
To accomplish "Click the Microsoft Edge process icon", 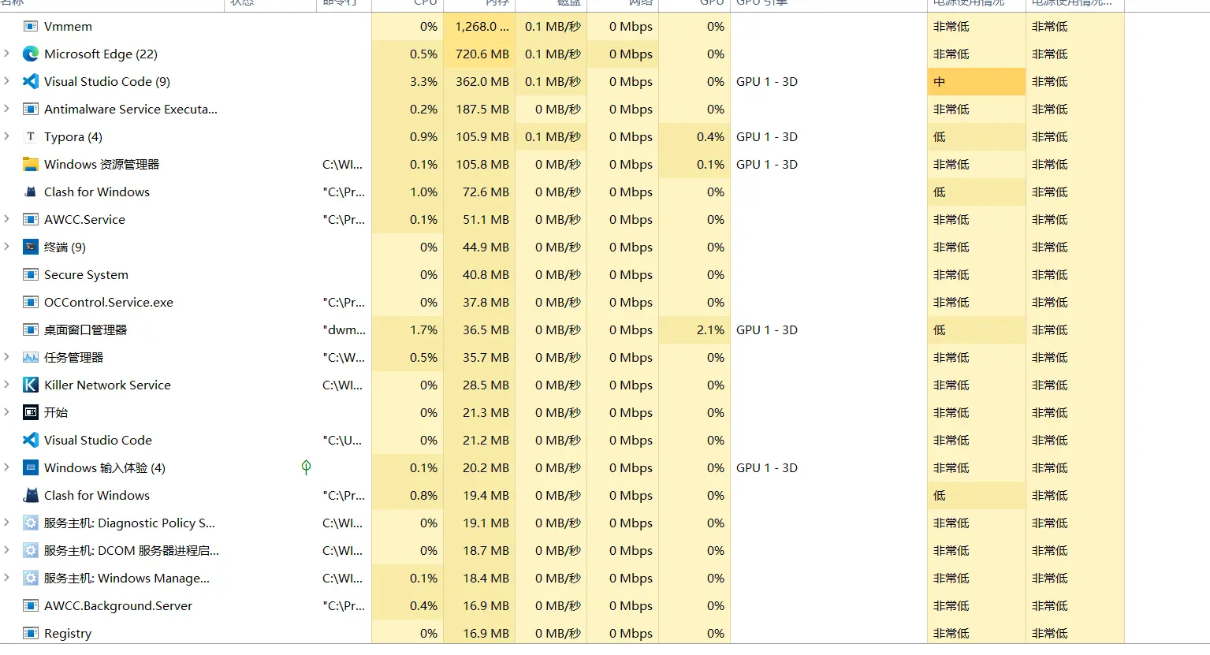I will pos(31,54).
